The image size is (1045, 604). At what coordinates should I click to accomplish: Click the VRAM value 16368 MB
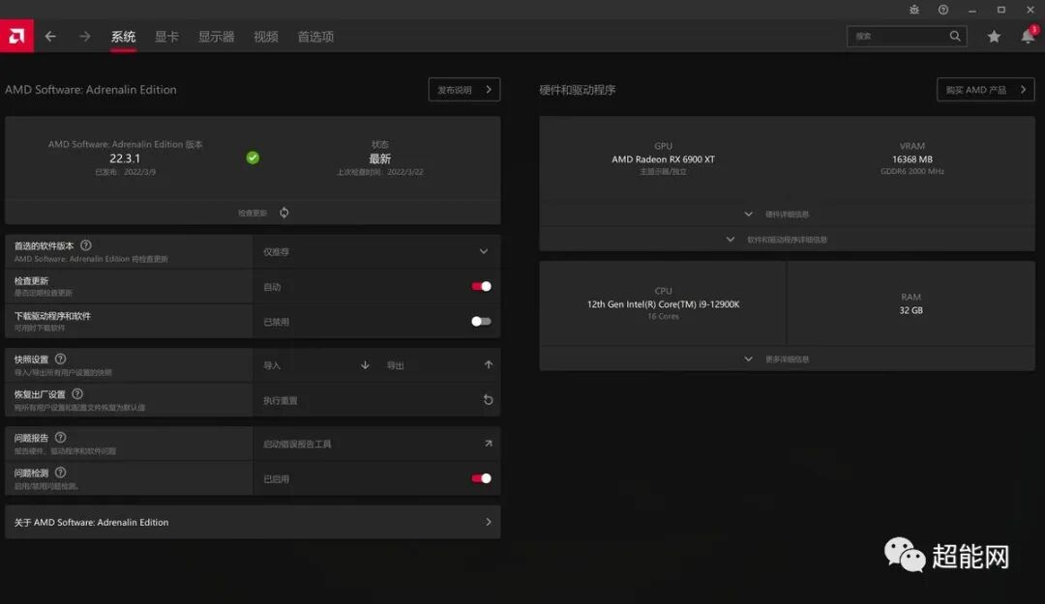912,159
